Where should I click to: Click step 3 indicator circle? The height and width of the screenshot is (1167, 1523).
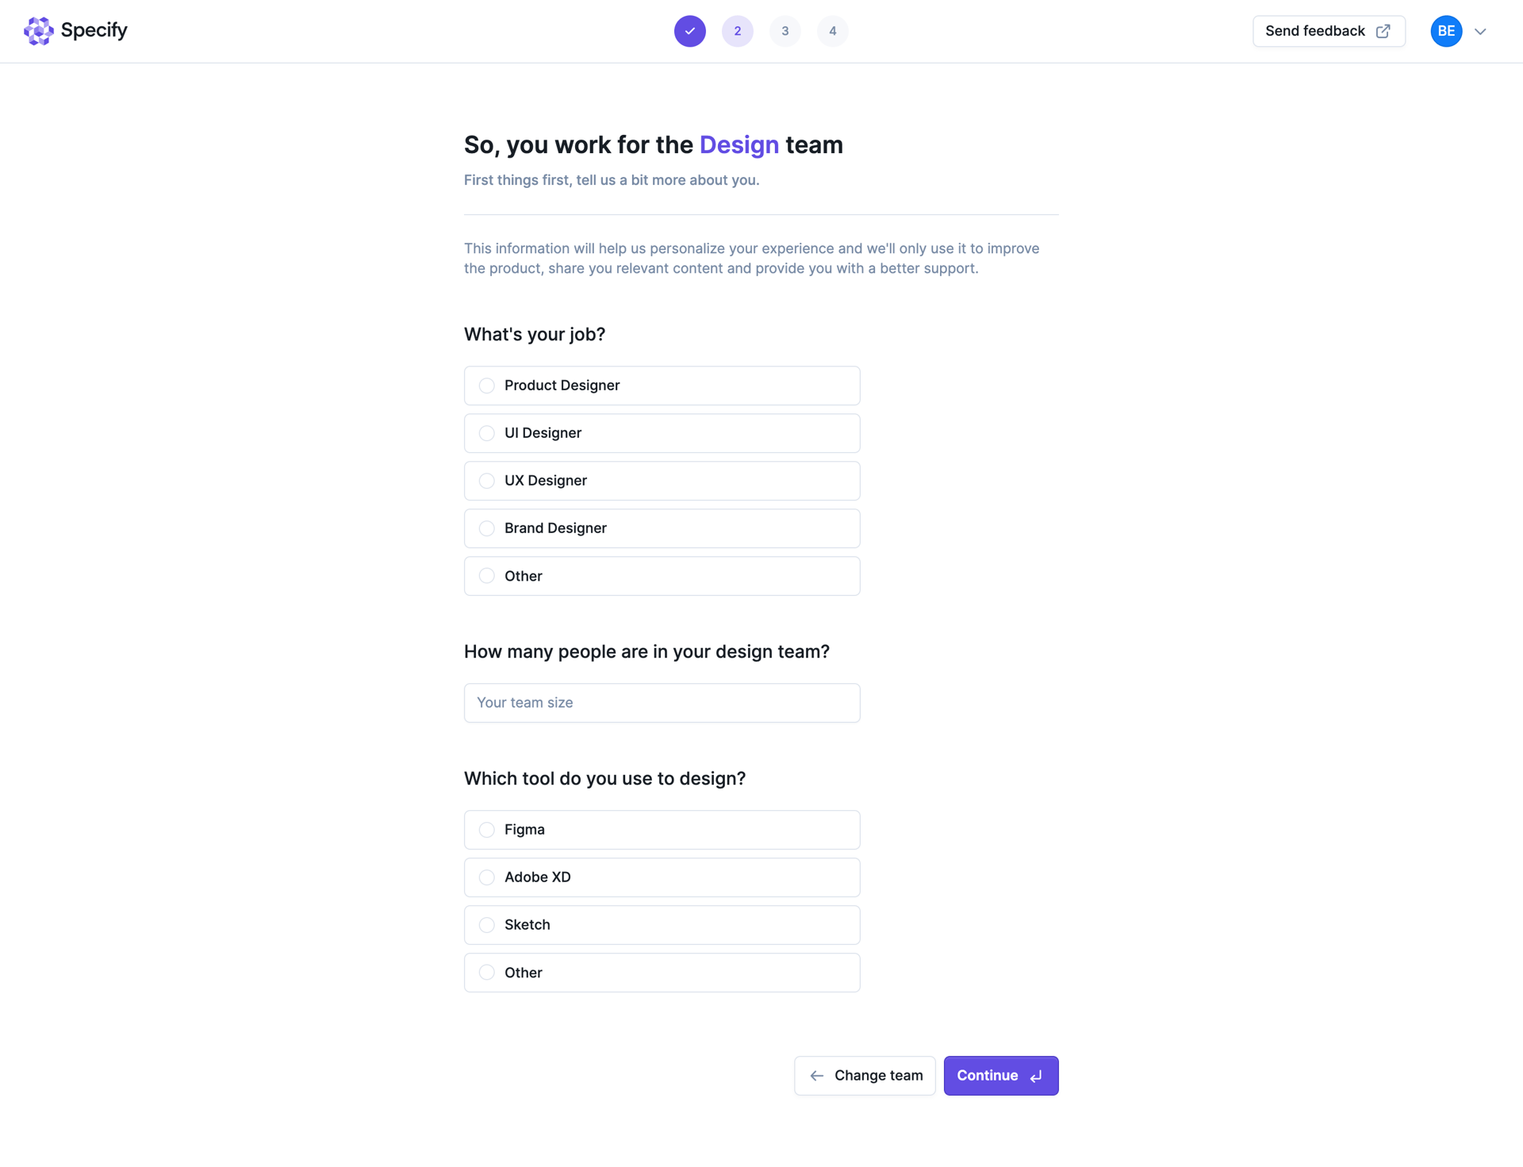click(785, 31)
